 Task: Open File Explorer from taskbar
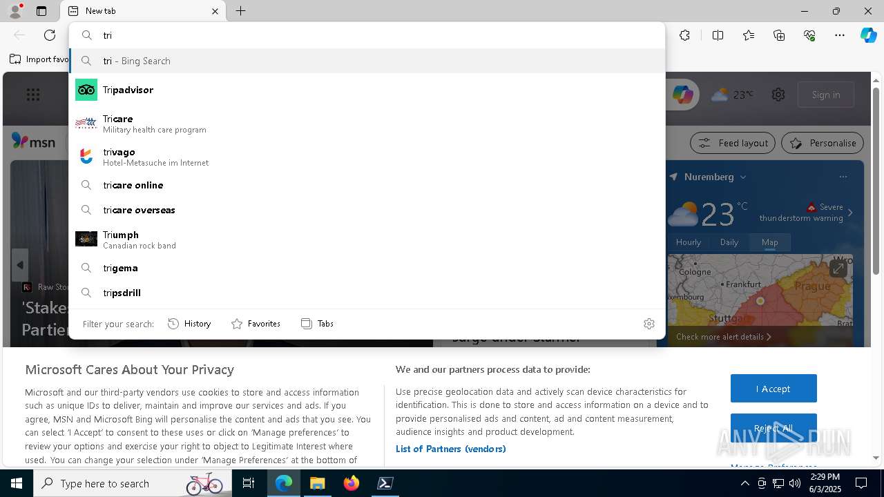(318, 483)
